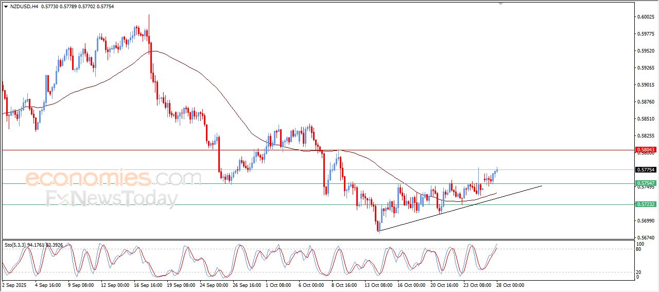This screenshot has width=659, height=292.
Task: Click the 13 Oct 08:00 date label
Action: point(378,285)
